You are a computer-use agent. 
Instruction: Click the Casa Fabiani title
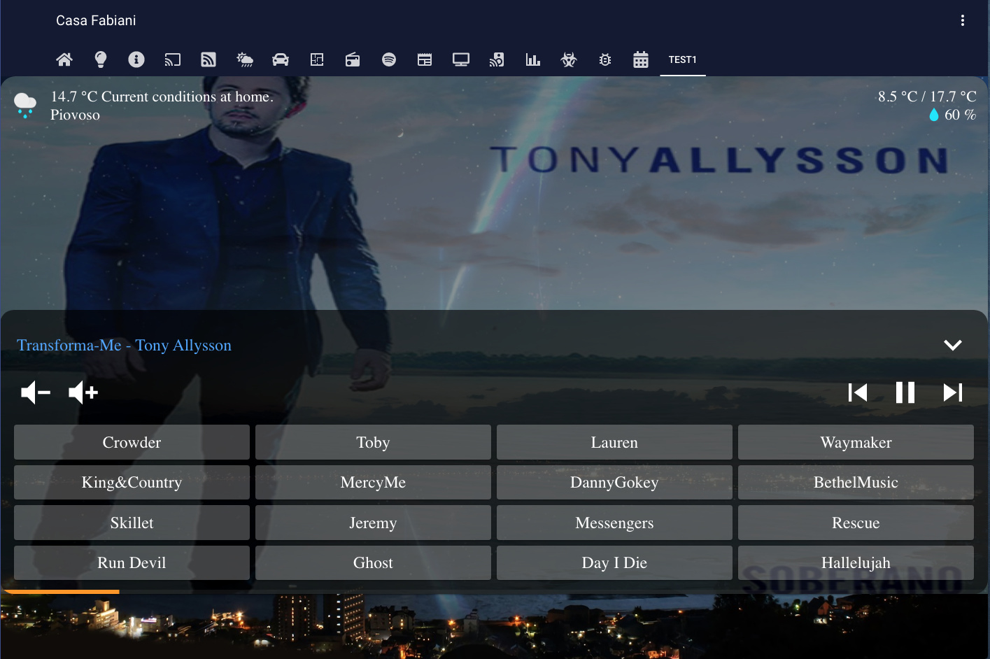tap(96, 20)
